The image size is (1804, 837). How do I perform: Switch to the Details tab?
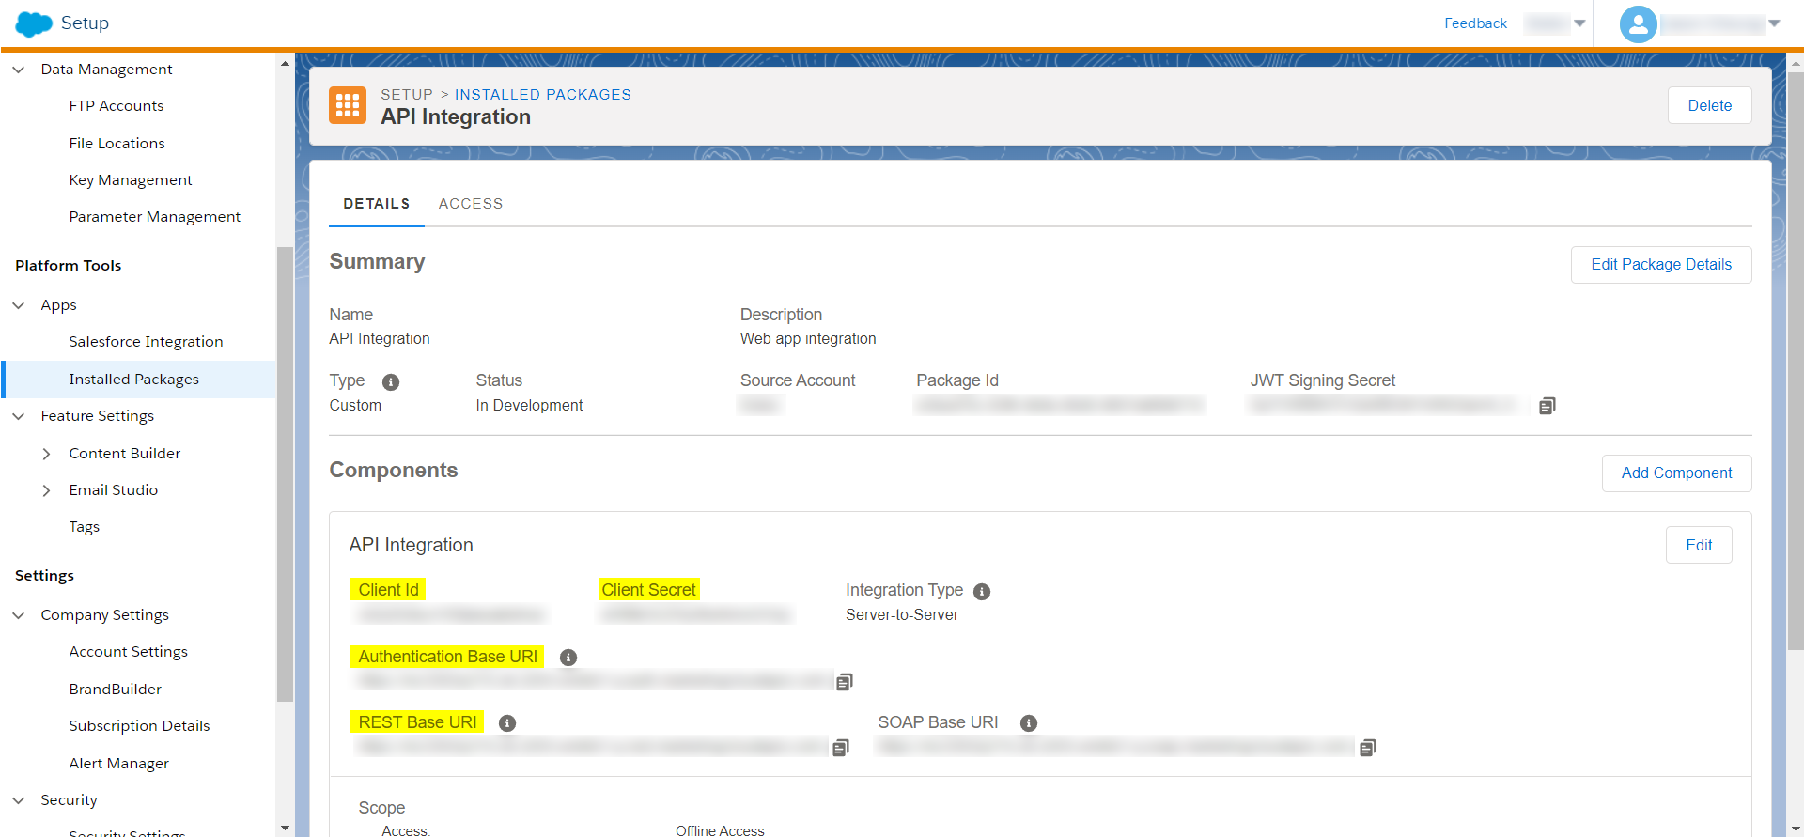click(376, 204)
